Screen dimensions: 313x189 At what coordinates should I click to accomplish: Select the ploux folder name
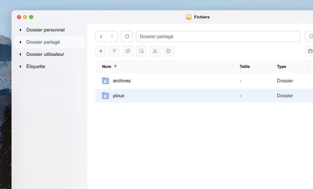[x=119, y=96]
